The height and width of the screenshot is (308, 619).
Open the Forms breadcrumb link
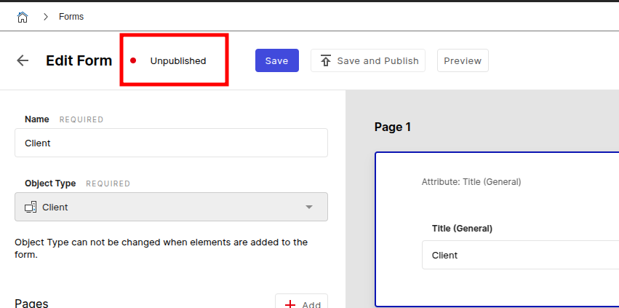(71, 17)
